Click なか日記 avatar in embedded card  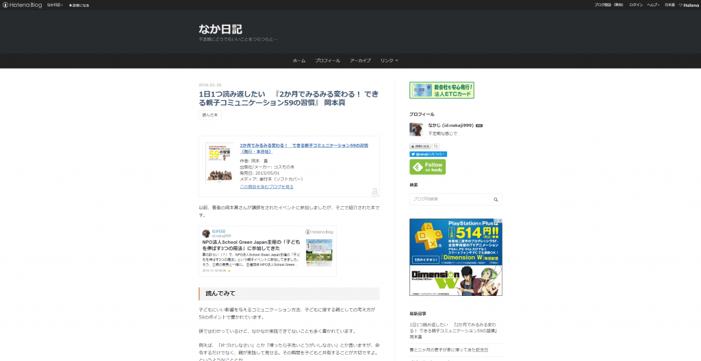click(x=206, y=234)
